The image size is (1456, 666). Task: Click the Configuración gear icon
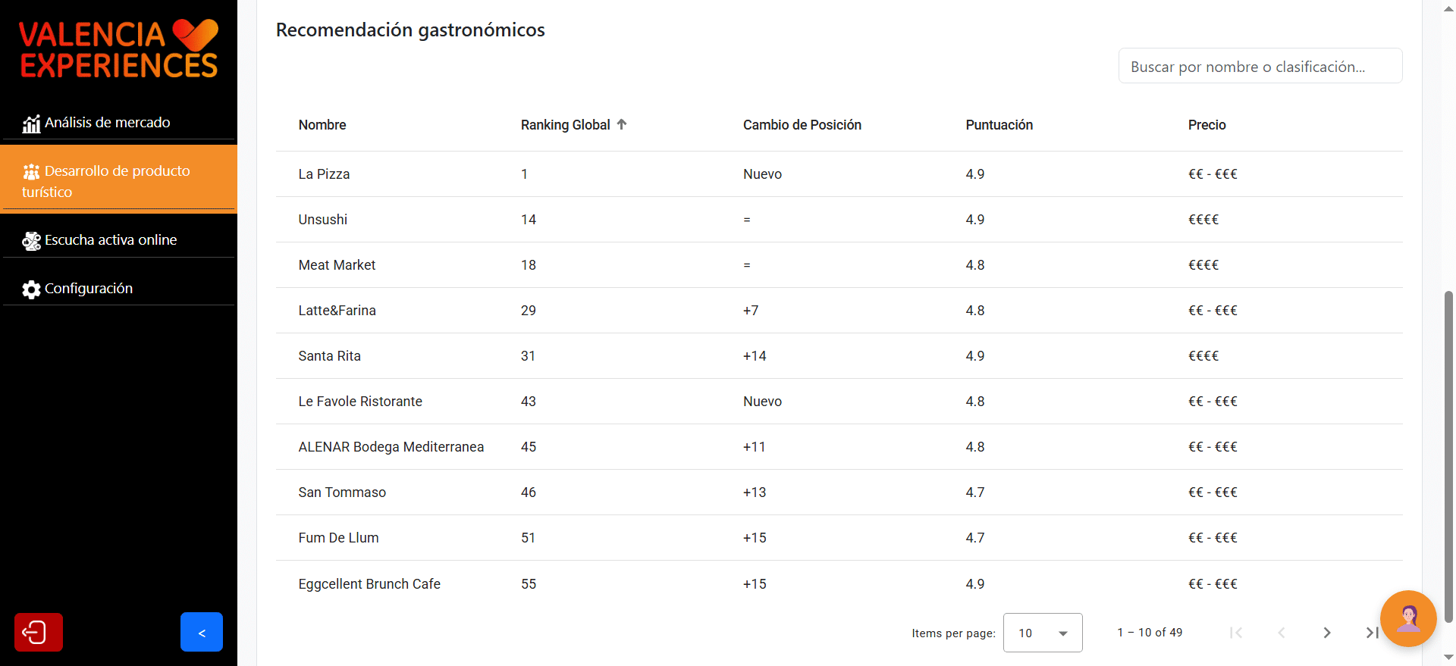pyautogui.click(x=31, y=289)
